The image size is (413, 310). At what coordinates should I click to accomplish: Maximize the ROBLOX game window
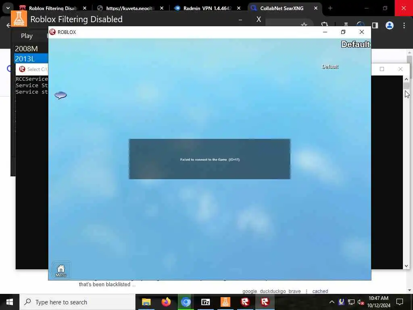343,32
